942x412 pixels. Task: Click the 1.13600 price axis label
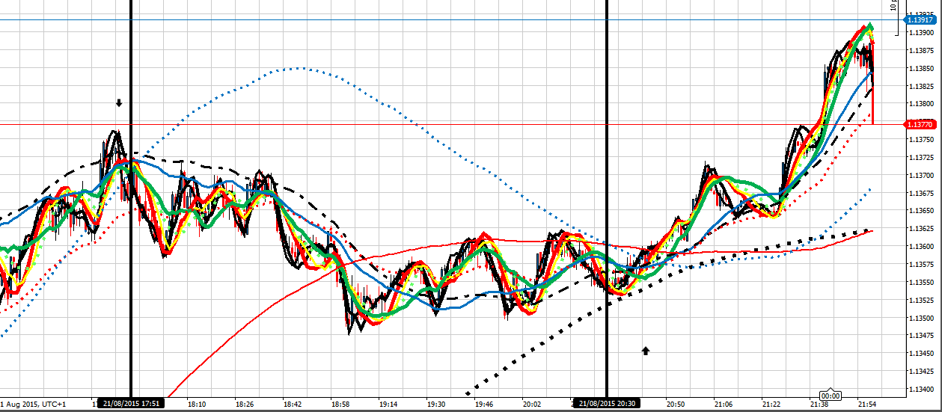[920, 247]
